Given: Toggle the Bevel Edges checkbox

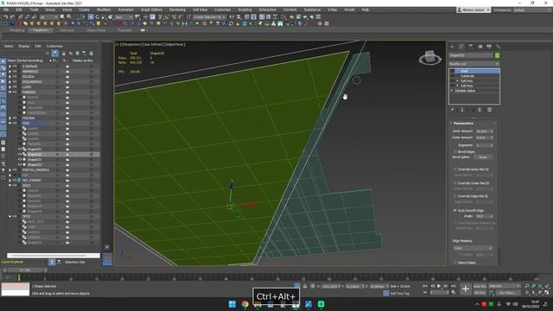Looking at the screenshot, I should [455, 152].
